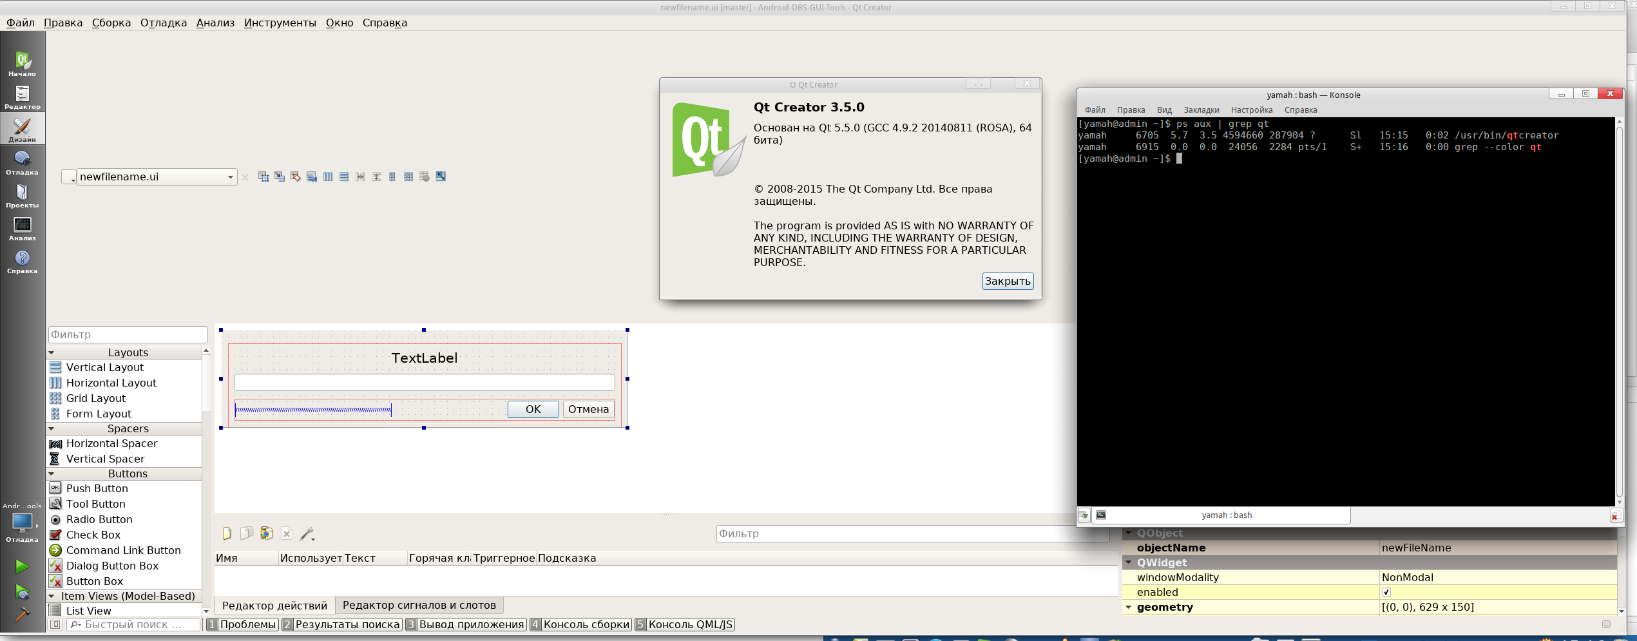Lay out in horizontal splitter

360,177
